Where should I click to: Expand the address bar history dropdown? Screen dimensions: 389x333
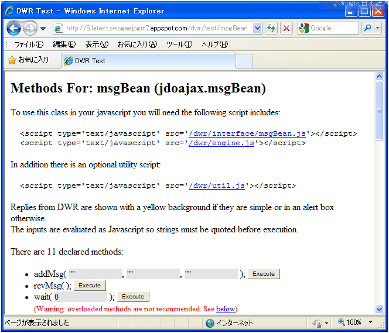point(258,28)
